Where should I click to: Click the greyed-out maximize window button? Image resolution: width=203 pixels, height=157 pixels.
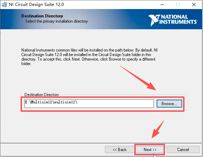178,5
